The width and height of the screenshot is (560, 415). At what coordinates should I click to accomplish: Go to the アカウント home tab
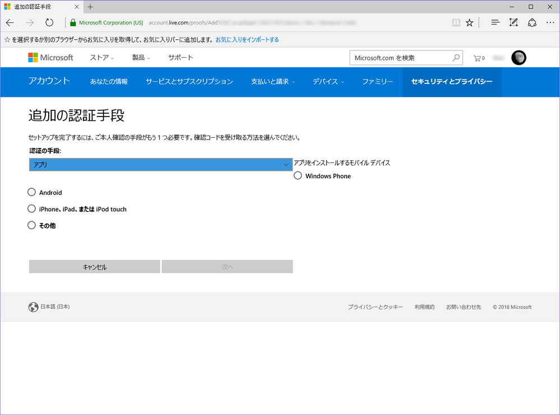[49, 81]
